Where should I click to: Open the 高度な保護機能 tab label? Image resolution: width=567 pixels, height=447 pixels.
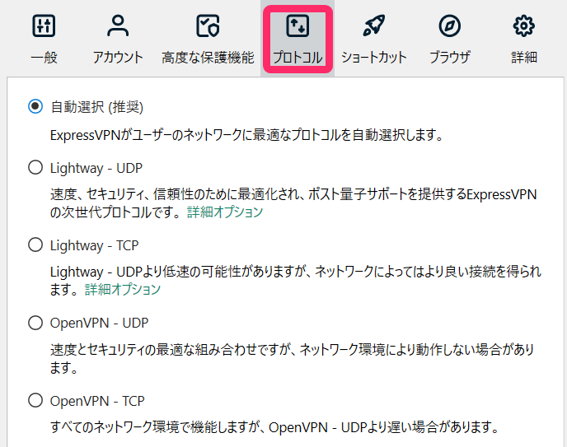pos(208,58)
